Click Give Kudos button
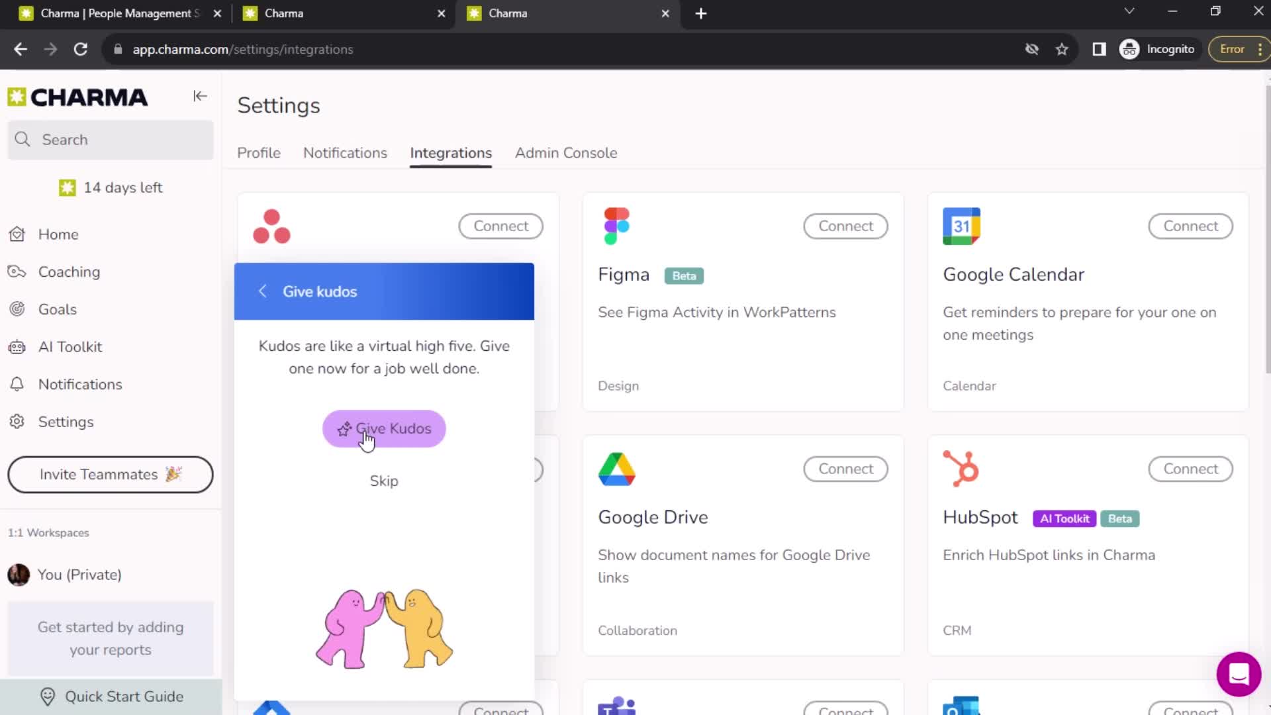The image size is (1271, 715). 384,428
